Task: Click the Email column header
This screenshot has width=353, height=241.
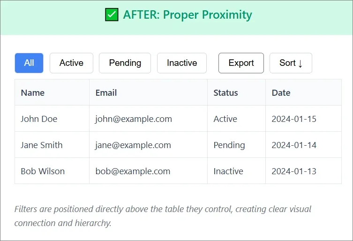Action: coord(106,93)
